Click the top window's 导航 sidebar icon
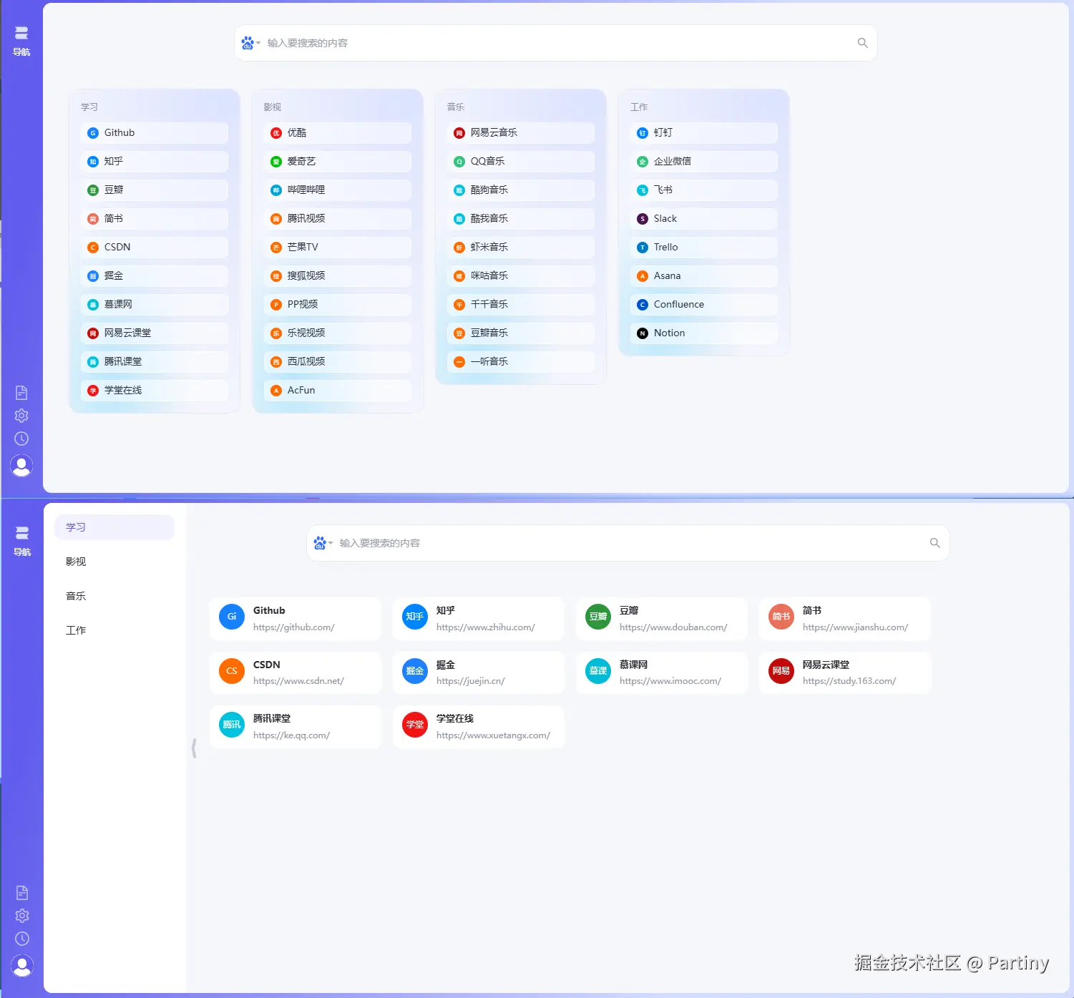 21,41
